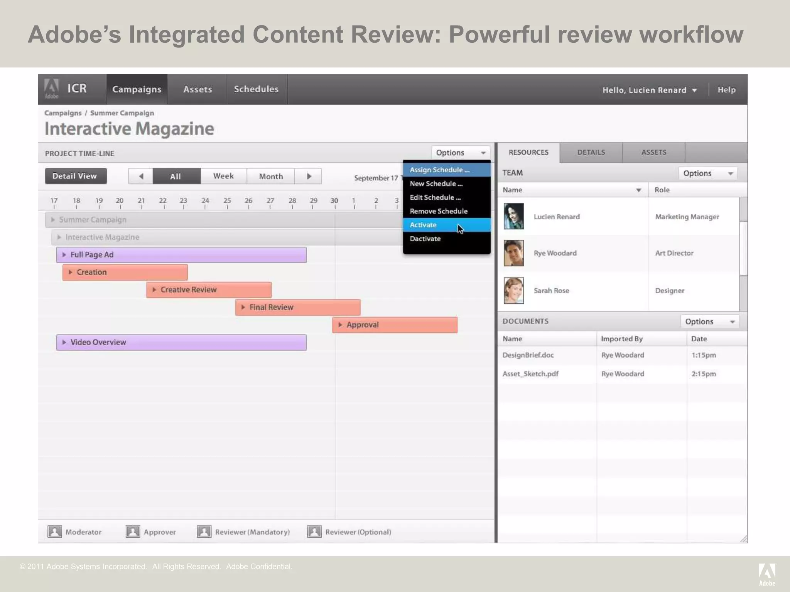Click the Marketing Manager role cell

(x=687, y=217)
